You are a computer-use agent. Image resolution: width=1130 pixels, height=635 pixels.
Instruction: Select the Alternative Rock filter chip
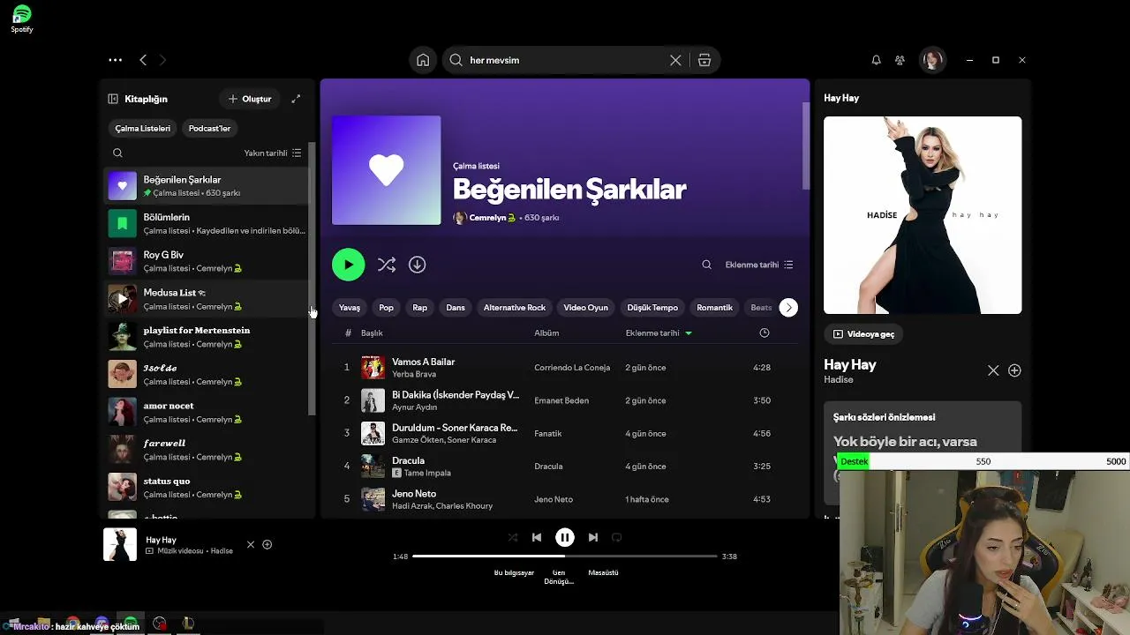click(515, 308)
